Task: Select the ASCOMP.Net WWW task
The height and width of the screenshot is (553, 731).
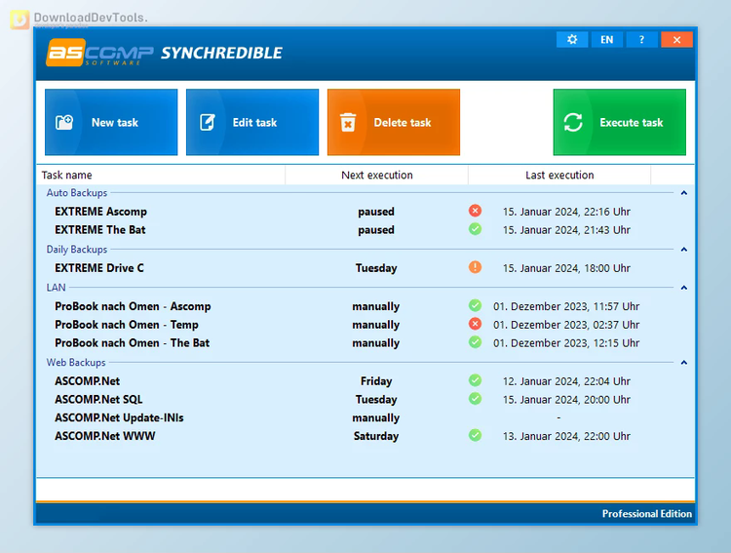Action: coord(365,436)
